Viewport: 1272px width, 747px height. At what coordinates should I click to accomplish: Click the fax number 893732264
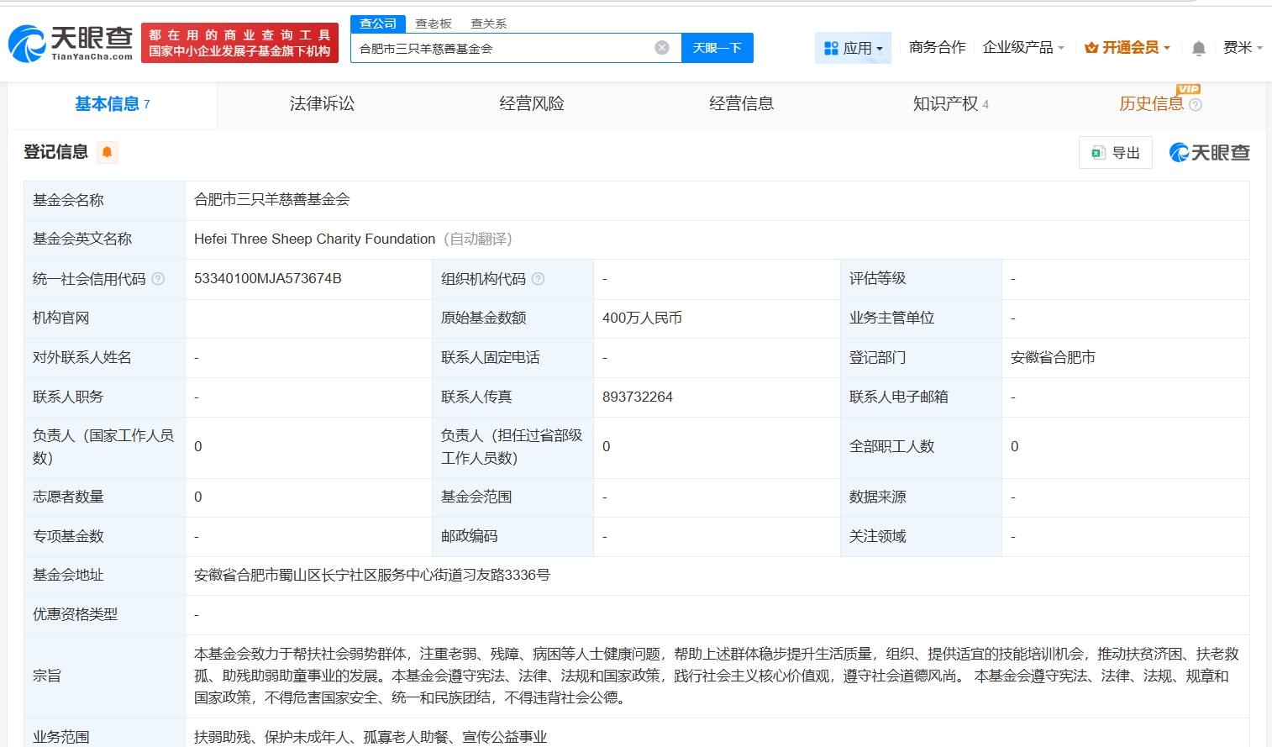637,397
